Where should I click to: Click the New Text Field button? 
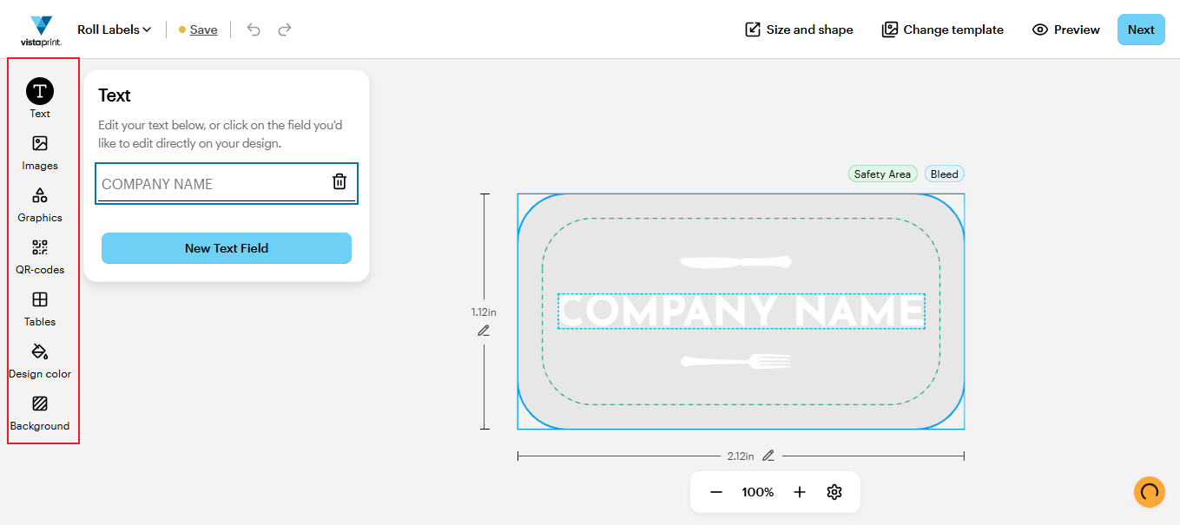[x=227, y=248]
